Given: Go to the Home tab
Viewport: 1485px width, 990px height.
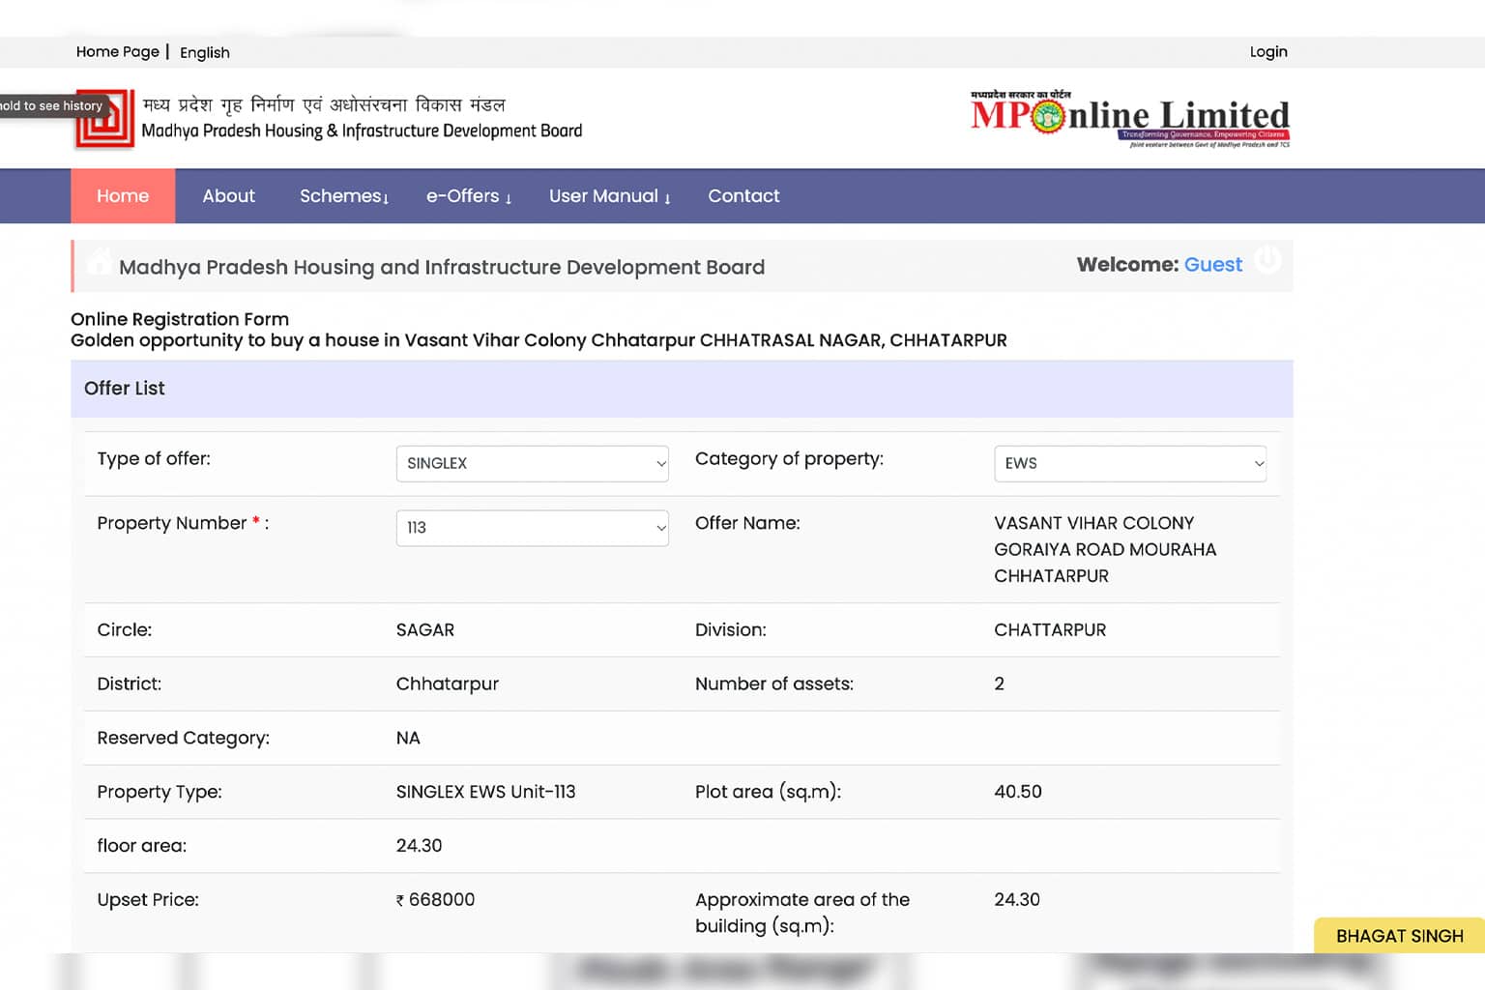Looking at the screenshot, I should click(x=123, y=196).
